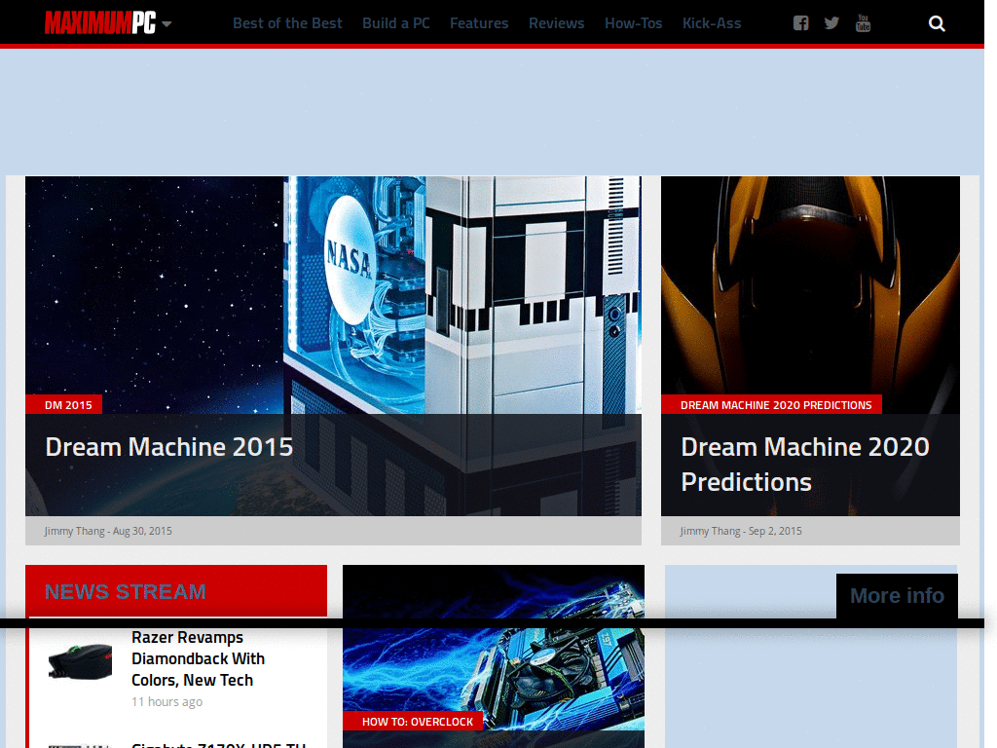Open the Razer Revamps Diamondback article
The width and height of the screenshot is (997, 748).
click(198, 658)
